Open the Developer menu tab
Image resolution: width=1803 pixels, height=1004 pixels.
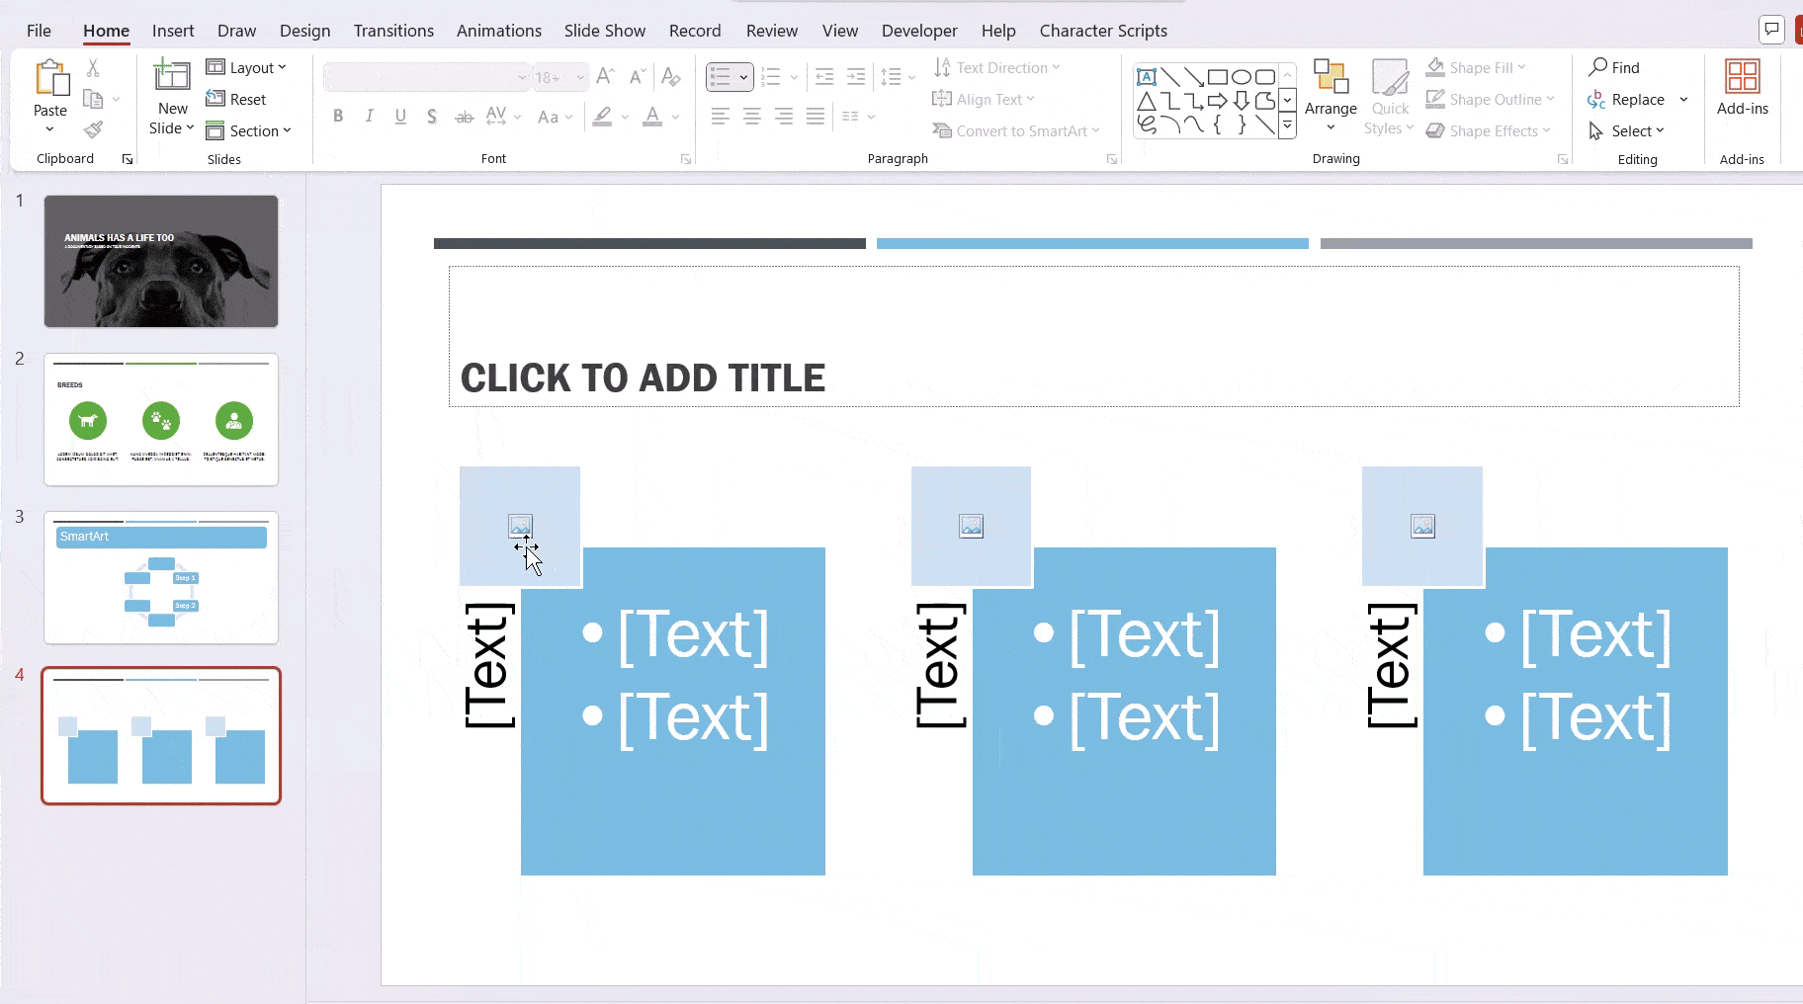(x=918, y=30)
